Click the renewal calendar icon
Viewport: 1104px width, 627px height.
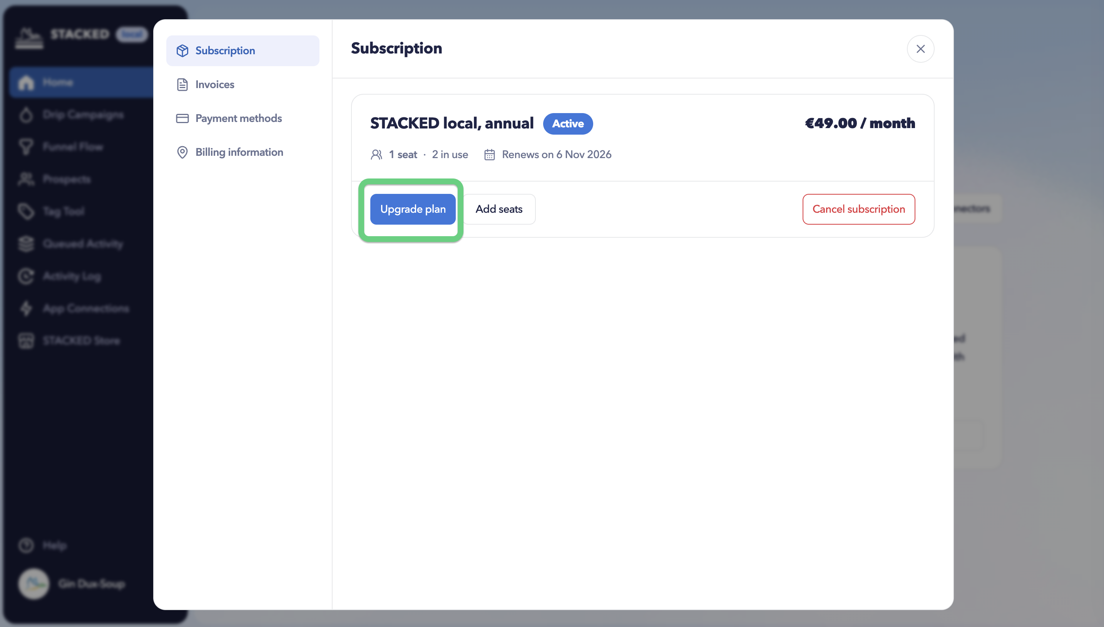tap(490, 155)
